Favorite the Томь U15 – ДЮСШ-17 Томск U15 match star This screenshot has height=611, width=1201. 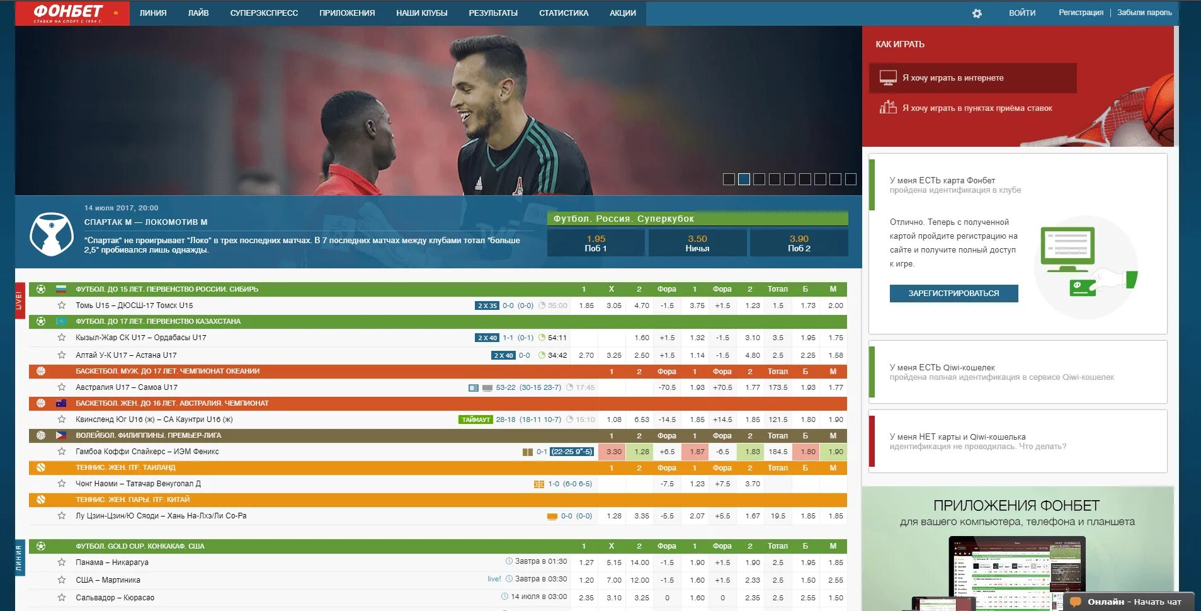62,305
